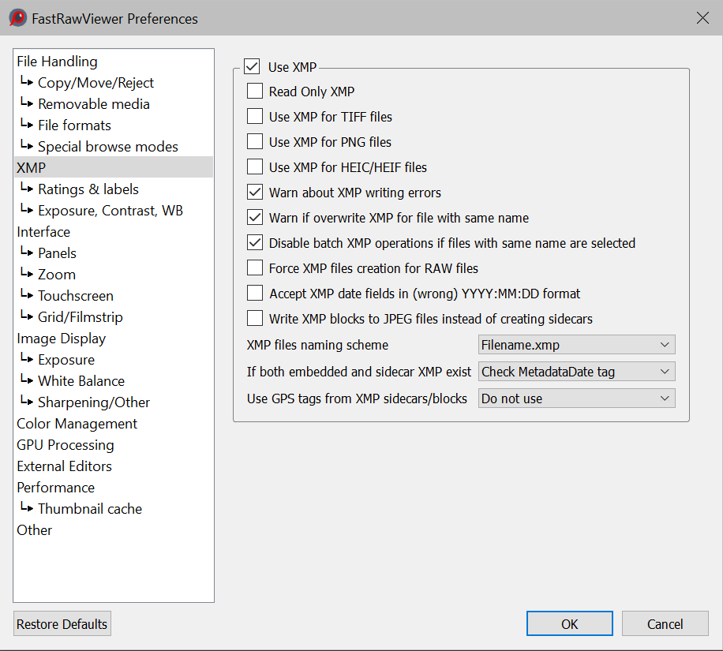Select White Balance under Image Display
Viewport: 723px width, 651px height.
coord(81,381)
